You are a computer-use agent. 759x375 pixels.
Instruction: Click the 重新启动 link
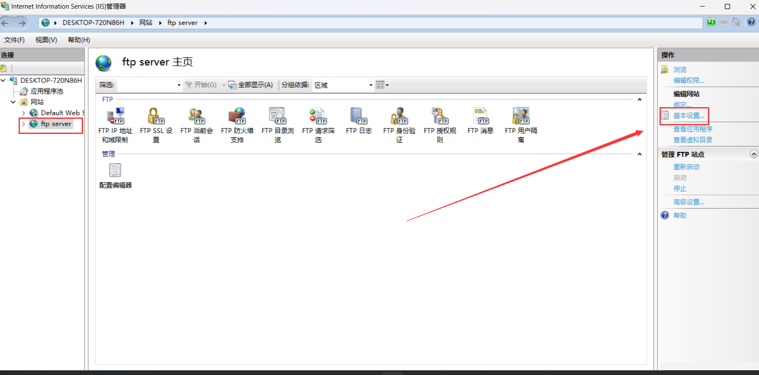tap(686, 167)
